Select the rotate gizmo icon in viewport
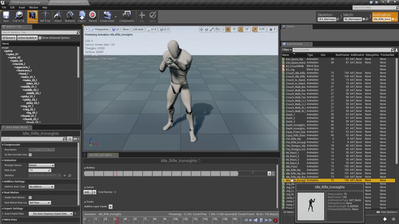Screen dimensions: 399x224 (206, 29)
